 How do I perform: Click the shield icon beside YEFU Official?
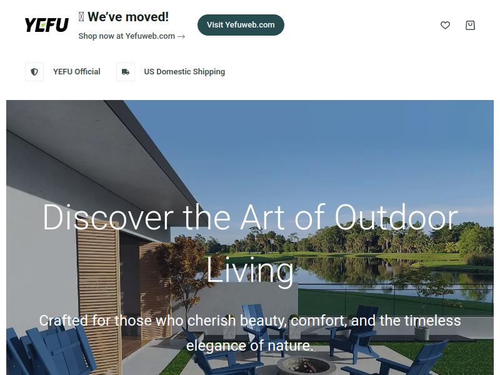(x=34, y=72)
